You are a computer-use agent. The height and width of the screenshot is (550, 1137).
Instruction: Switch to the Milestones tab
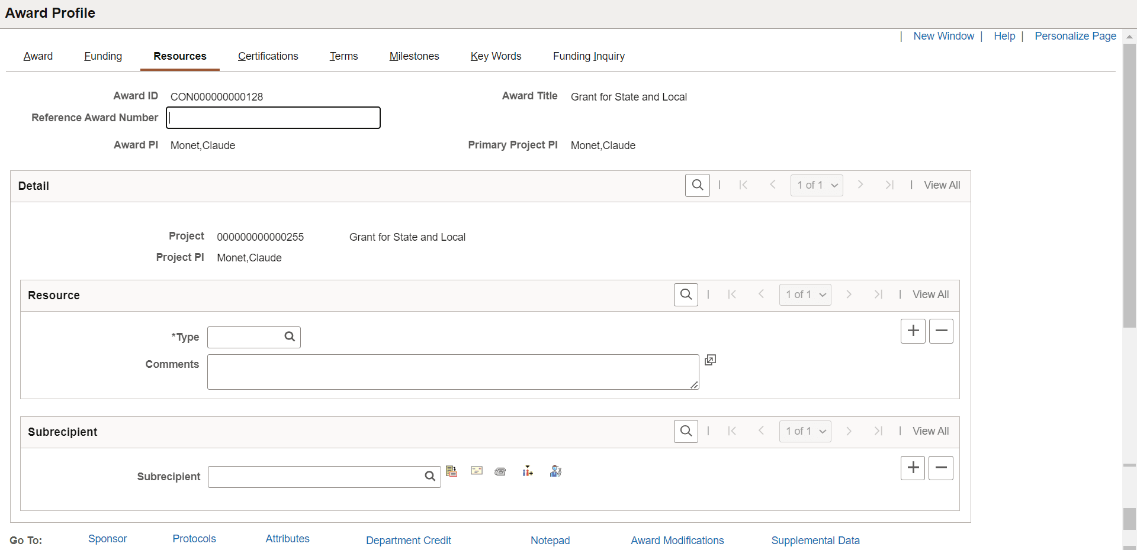[414, 56]
